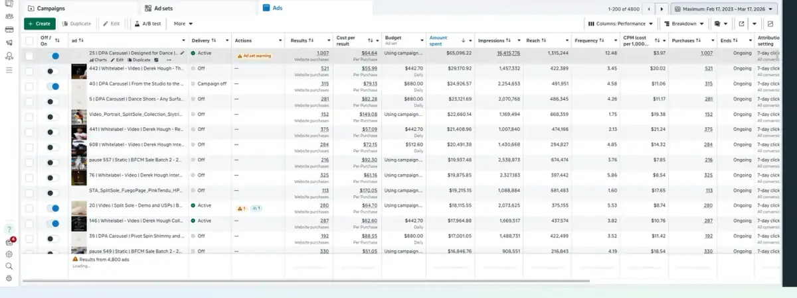Check the box for 608 | Whitelabel ad
Screen dimensions: 797x298
29,147
